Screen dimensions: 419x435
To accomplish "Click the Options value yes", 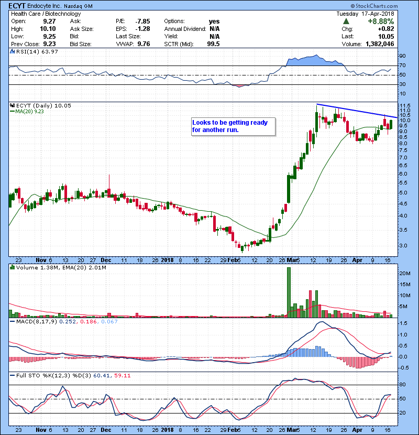I will coord(214,21).
